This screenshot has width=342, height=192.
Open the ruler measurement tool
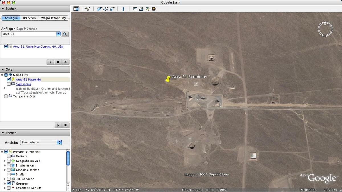tap(123, 9)
